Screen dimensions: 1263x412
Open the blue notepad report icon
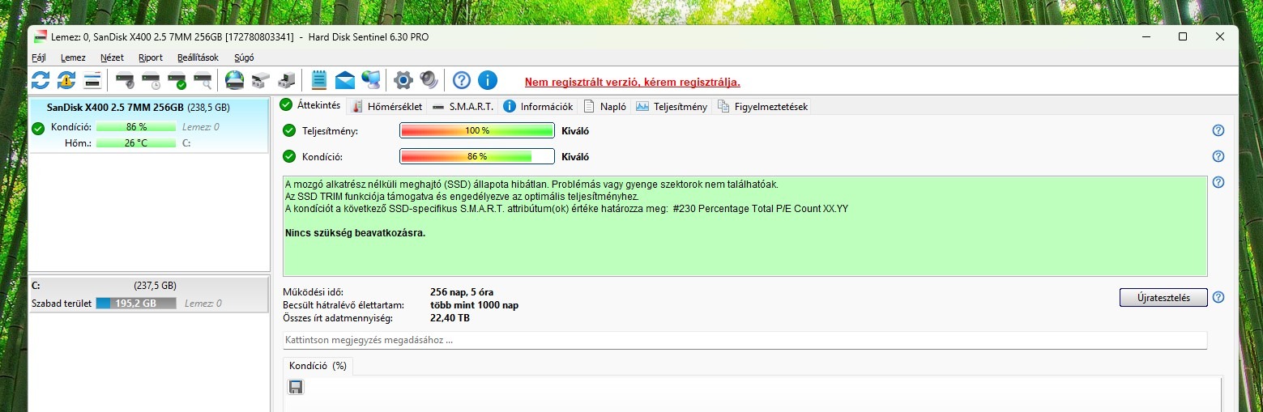pos(319,80)
